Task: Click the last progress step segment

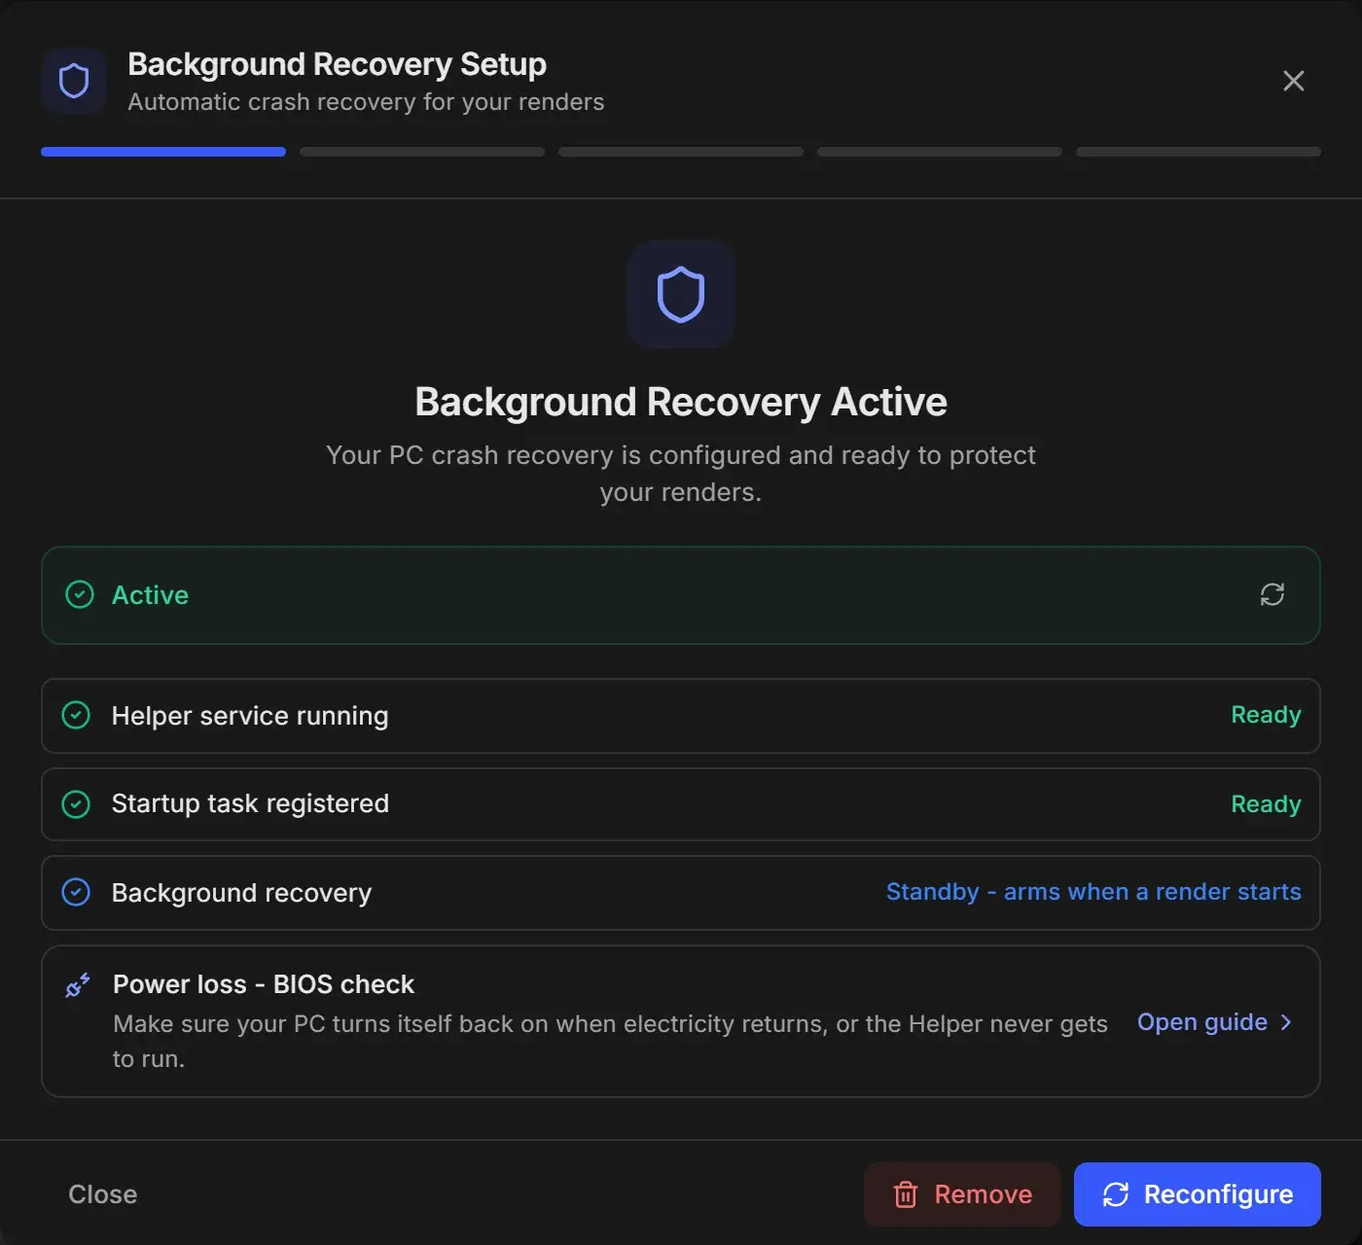Action: click(1199, 152)
